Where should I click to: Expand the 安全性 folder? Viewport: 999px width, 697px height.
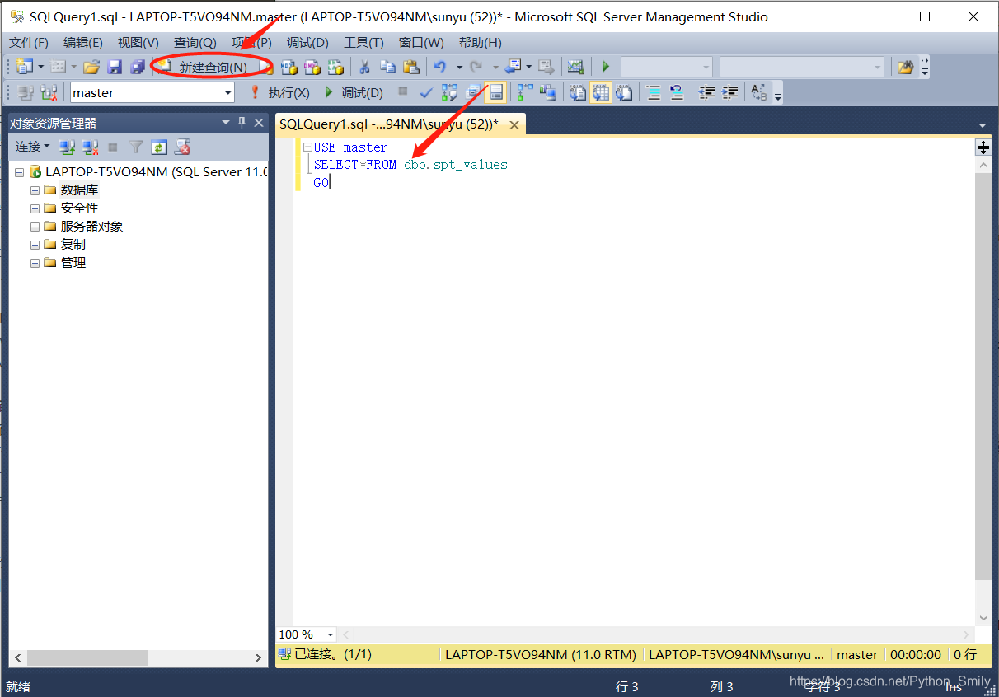tap(35, 208)
